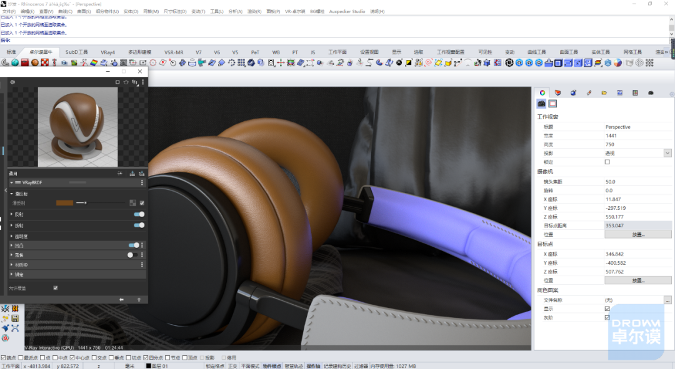
Task: Expand the 凹凸 section arrow
Action: (x=12, y=245)
